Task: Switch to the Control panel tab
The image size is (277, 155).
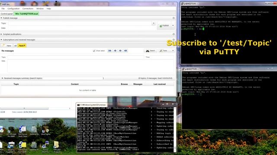Action: click(x=6, y=14)
